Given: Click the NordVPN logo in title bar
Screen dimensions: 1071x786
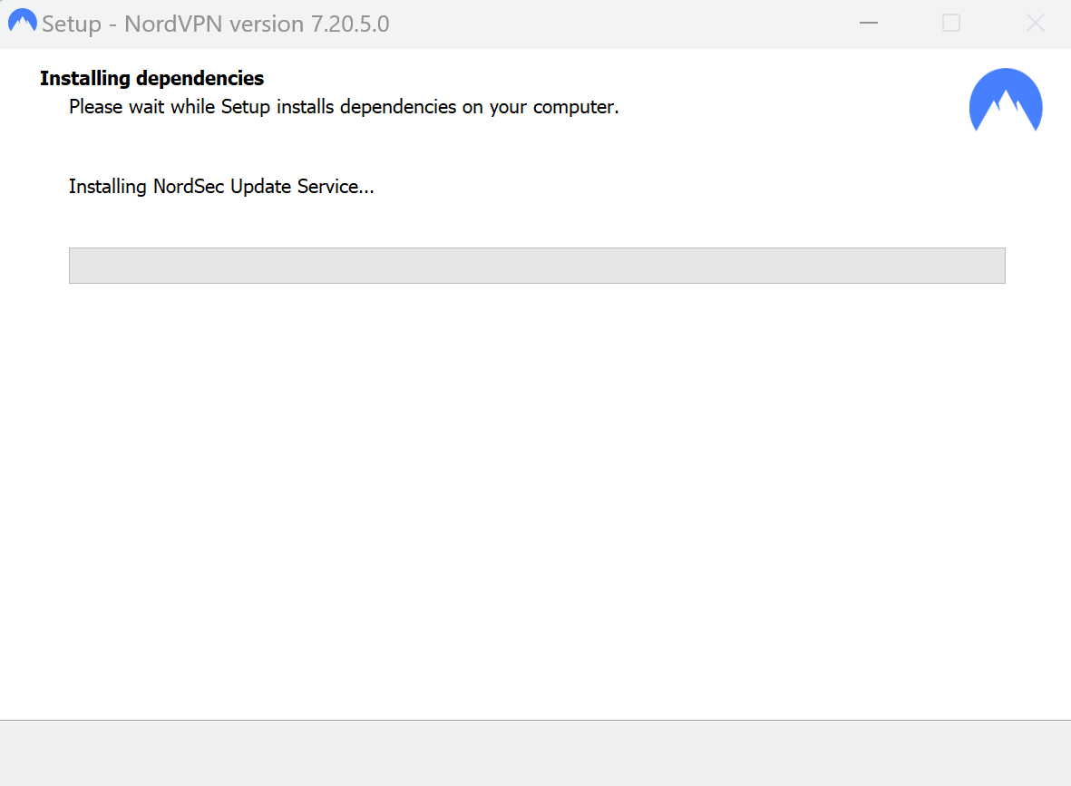Looking at the screenshot, I should [x=22, y=21].
